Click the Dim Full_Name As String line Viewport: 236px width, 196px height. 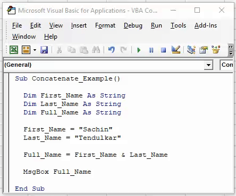[72, 112]
